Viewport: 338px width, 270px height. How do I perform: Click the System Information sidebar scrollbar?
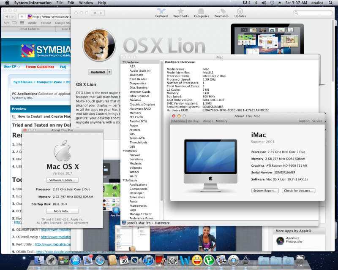pos(161,131)
